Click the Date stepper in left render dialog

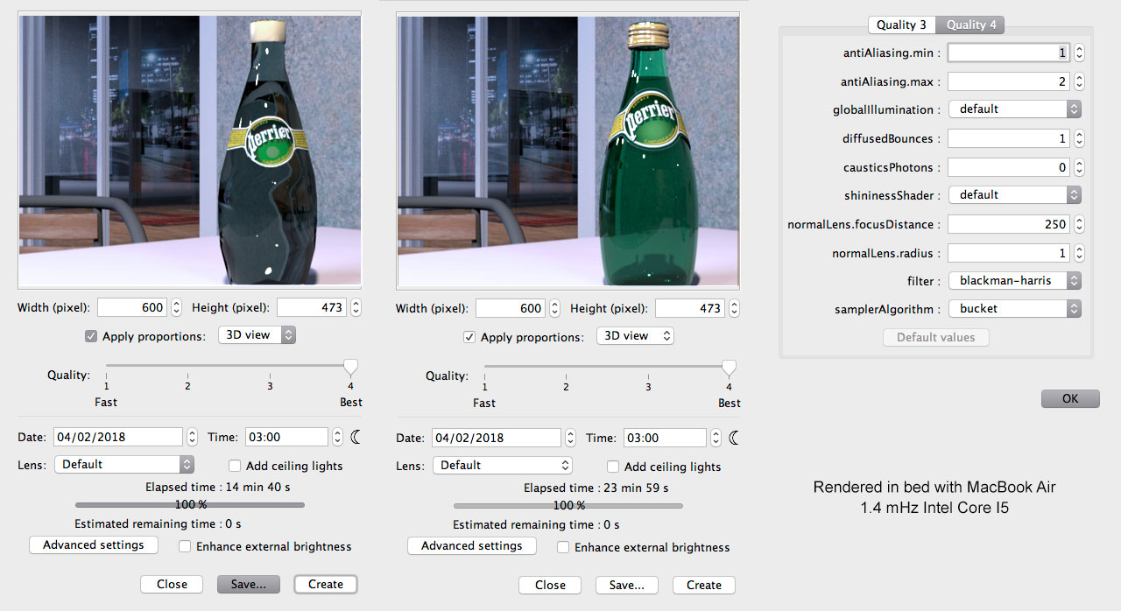point(192,437)
